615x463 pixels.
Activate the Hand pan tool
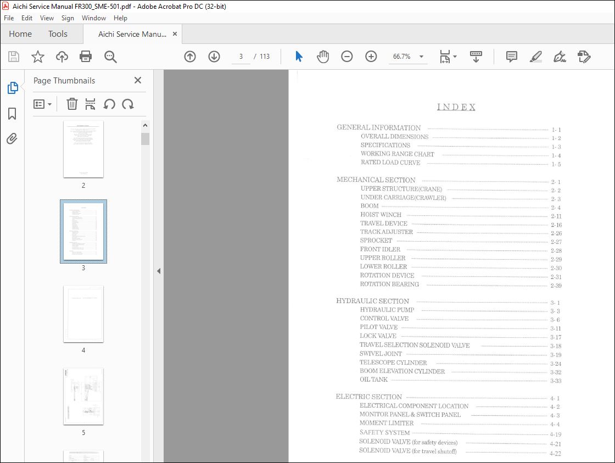click(x=323, y=57)
